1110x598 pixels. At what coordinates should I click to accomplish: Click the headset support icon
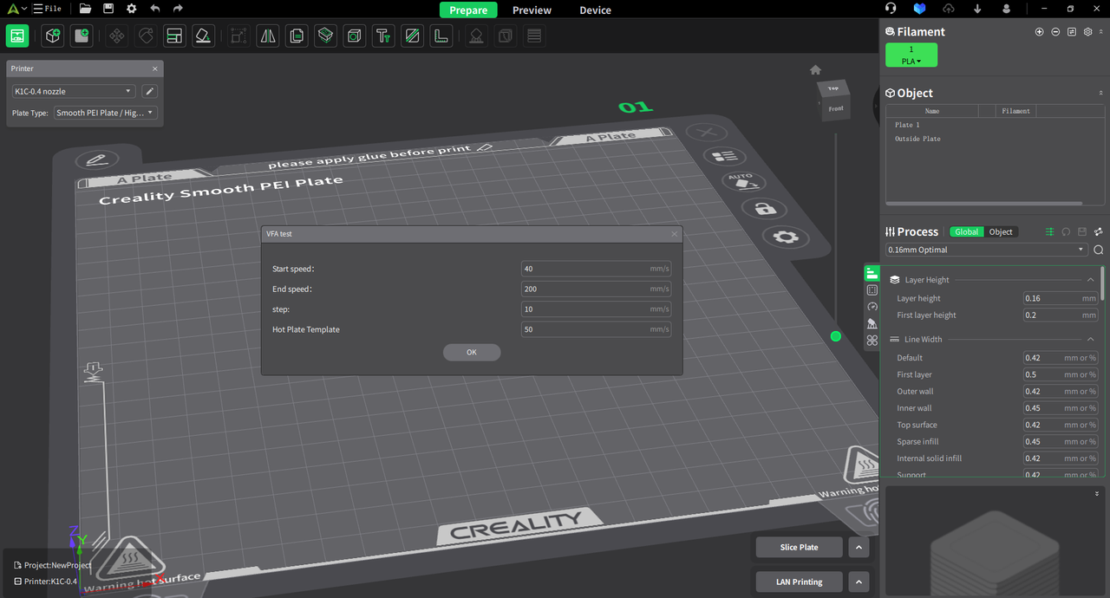891,9
